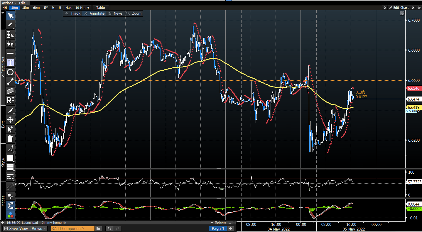The height and width of the screenshot is (232, 422).
Task: Click the Add Component input field
Action: [x=72, y=229]
